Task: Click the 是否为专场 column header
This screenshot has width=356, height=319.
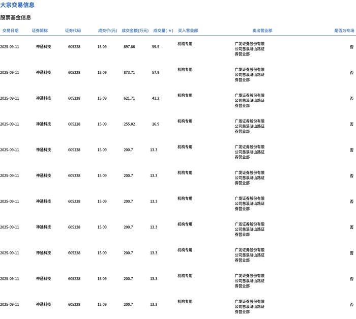Action: click(x=344, y=31)
